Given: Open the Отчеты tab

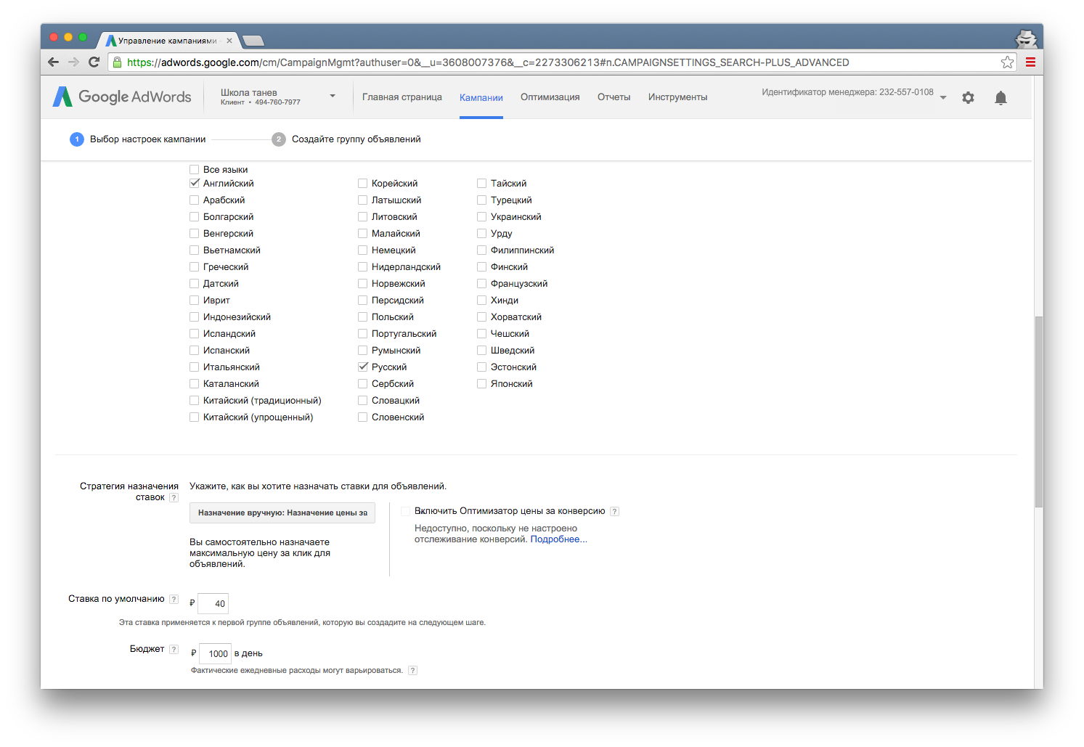Looking at the screenshot, I should coord(614,97).
